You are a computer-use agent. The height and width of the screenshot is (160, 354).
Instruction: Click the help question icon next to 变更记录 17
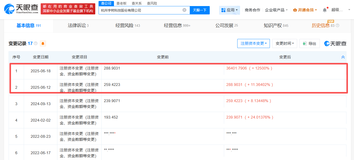[36, 43]
